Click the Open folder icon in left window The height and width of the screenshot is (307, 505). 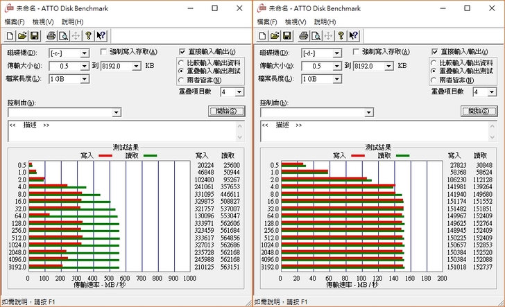coord(22,36)
